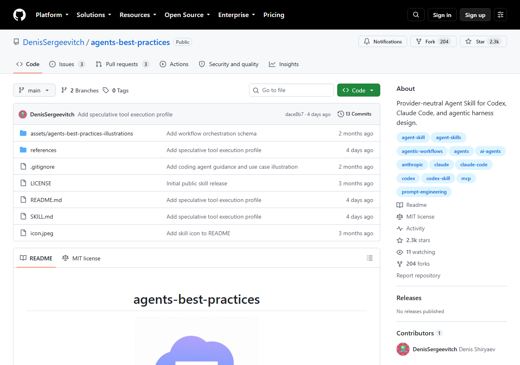The width and height of the screenshot is (520, 365).
Task: Fork the repository
Action: (x=433, y=41)
